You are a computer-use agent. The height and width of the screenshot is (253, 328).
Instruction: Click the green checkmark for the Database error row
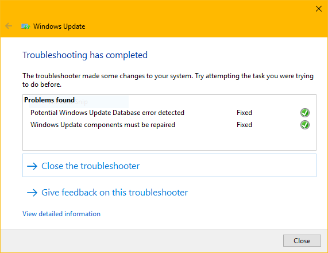click(x=305, y=113)
